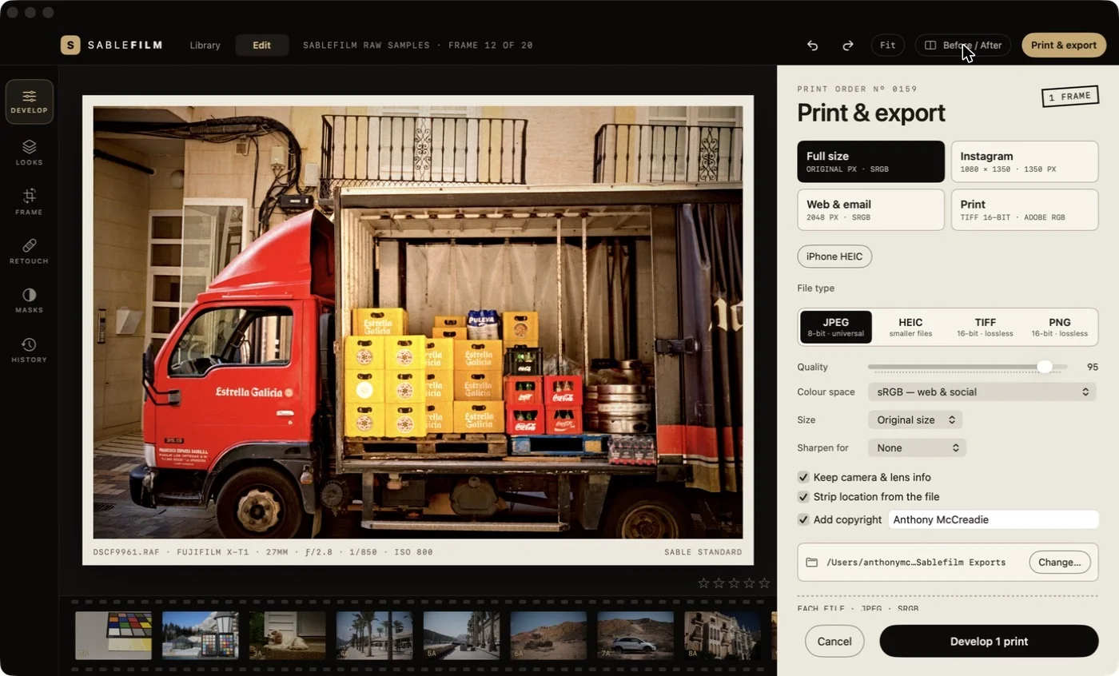Click the SABLE STANDARD look label
This screenshot has width=1119, height=676.
pyautogui.click(x=703, y=552)
